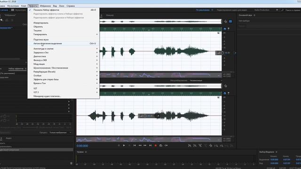This screenshot has width=301, height=169.
Task: Open the Время и Тон submenu
Action: click(x=63, y=83)
